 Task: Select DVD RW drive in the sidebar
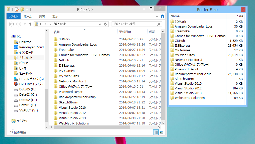32,84
